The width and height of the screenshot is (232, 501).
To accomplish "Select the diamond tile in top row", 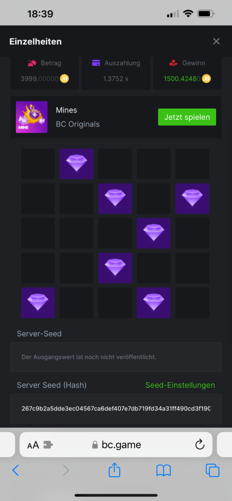I will click(76, 164).
